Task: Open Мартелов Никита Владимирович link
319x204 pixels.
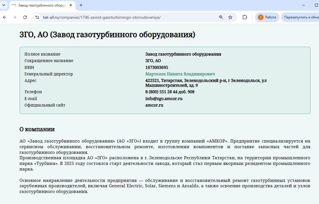Action: tap(180, 74)
